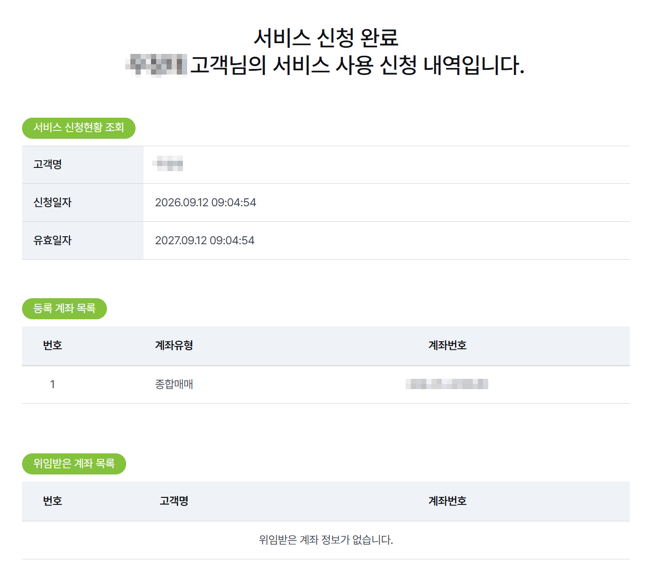Image resolution: width=658 pixels, height=579 pixels.
Task: Click the 신청일자 row label
Action: [53, 203]
